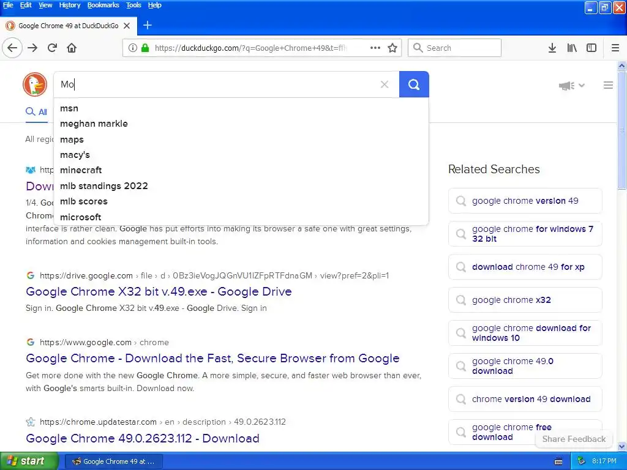
Task: Click the Firefox toolbar Search field
Action: [455, 48]
